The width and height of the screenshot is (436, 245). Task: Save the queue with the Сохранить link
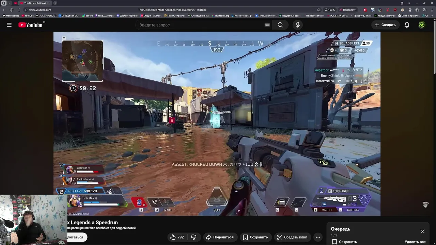344,242
